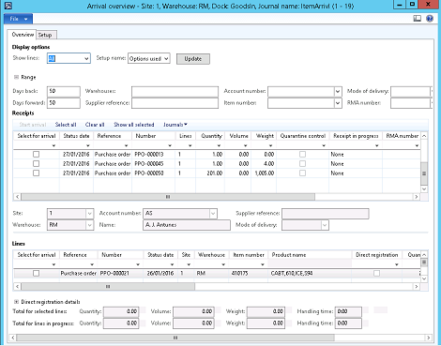Open the File menu
The height and width of the screenshot is (346, 441).
point(19,19)
